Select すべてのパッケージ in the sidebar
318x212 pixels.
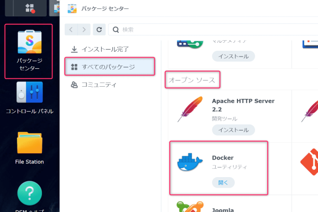(110, 67)
